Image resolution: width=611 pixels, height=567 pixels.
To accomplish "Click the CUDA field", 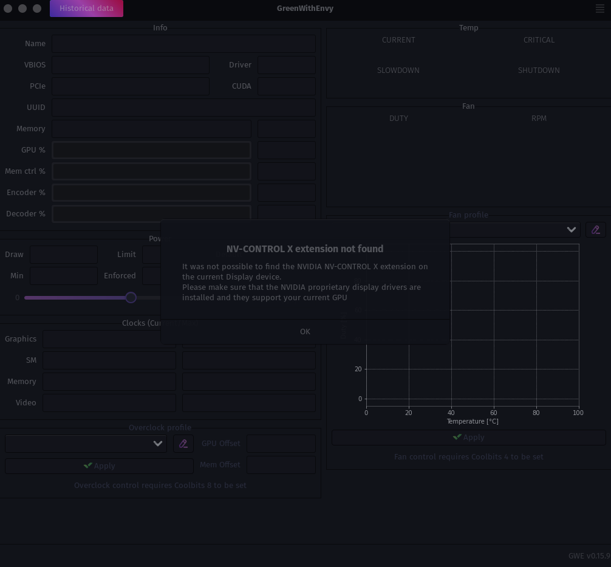I will (287, 86).
